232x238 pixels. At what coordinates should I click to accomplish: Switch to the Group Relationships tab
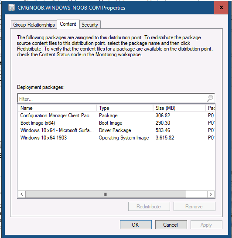pyautogui.click(x=34, y=25)
